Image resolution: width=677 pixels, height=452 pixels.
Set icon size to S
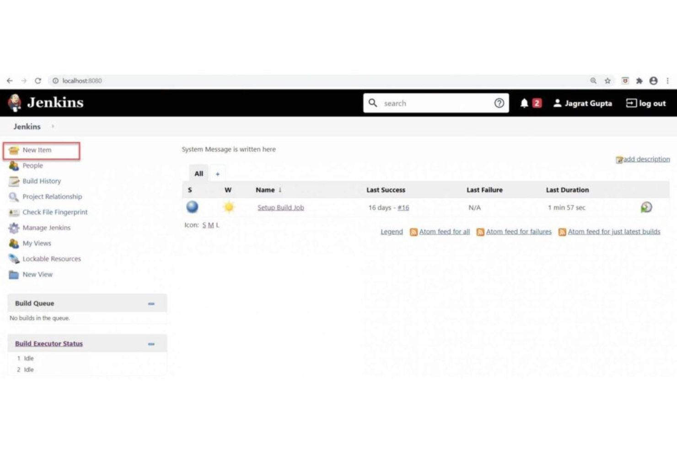point(204,225)
